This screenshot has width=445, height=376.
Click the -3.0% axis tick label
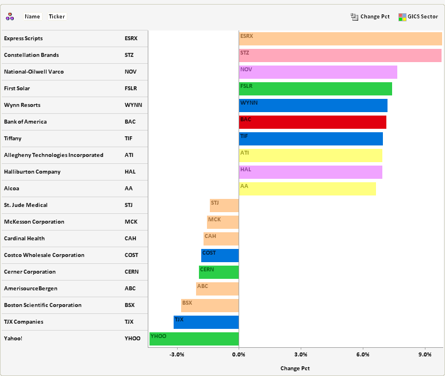point(177,355)
